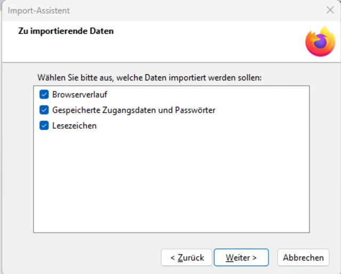
Task: Go back with the Zurück button
Action: (x=186, y=257)
